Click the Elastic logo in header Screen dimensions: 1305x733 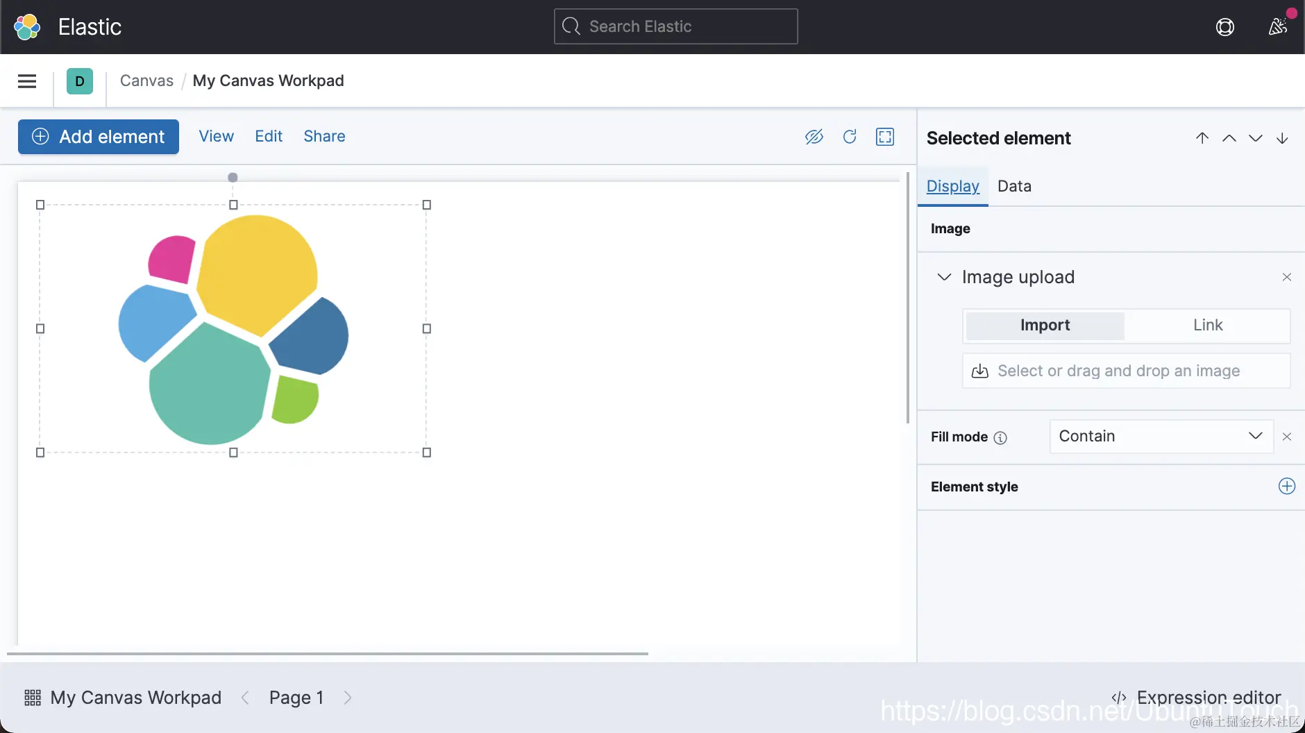click(x=27, y=27)
